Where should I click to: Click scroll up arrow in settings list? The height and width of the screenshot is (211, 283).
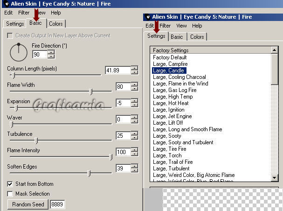[274, 50]
